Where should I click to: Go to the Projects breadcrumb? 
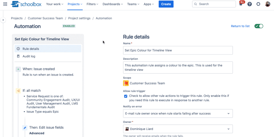pos(17,18)
